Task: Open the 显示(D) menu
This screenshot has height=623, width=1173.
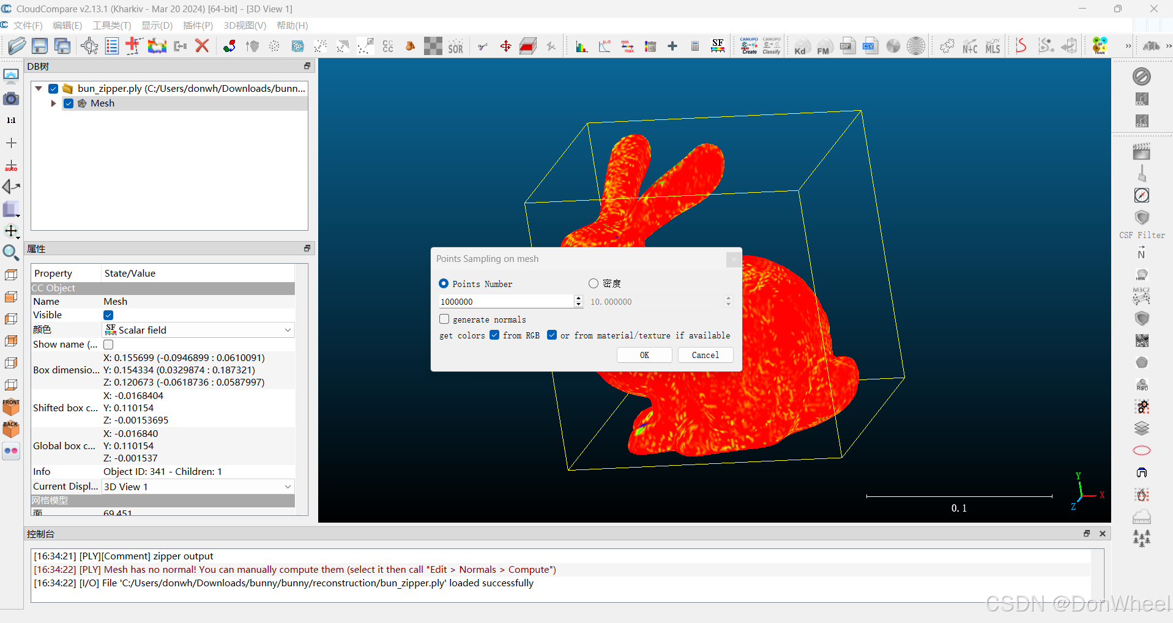Action: click(x=157, y=25)
